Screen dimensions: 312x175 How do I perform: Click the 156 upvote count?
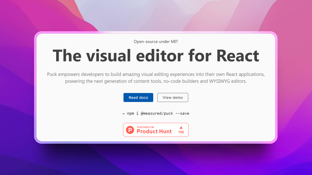click(181, 132)
